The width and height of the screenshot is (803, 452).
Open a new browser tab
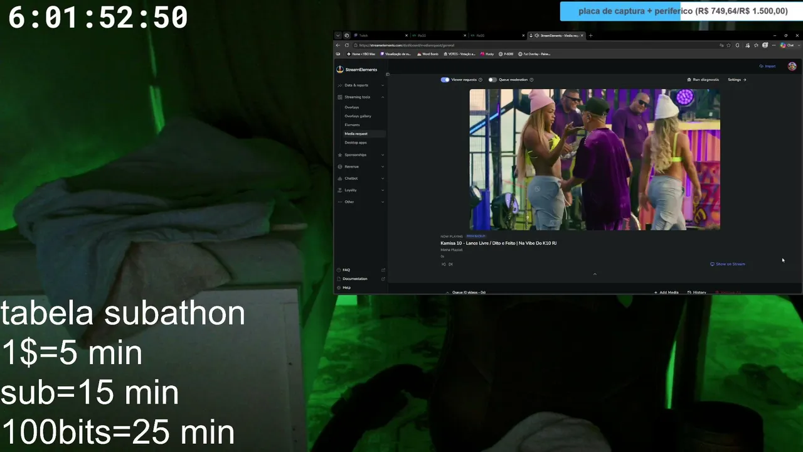(x=590, y=35)
